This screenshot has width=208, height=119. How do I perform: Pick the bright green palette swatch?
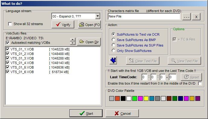pyautogui.click(x=135, y=98)
